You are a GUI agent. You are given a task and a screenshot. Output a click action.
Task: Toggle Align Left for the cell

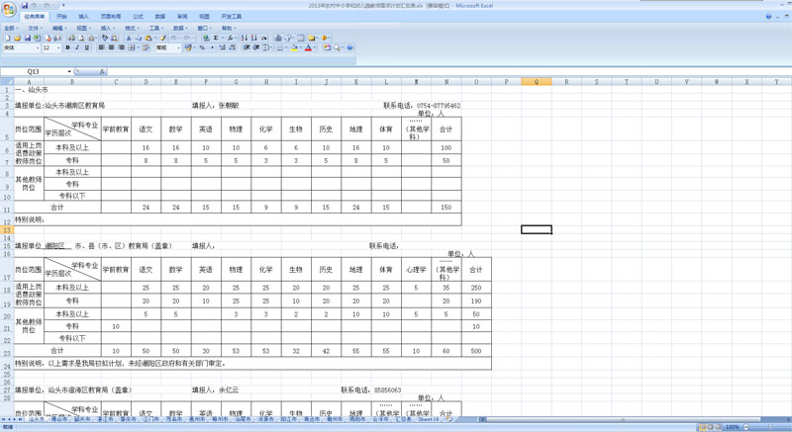click(x=101, y=47)
